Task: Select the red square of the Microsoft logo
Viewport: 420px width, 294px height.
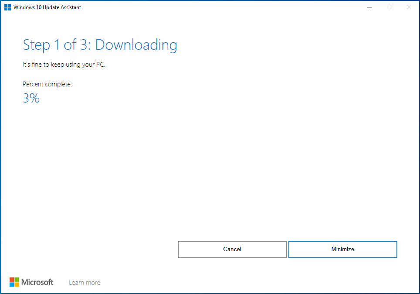Action: tap(12, 280)
